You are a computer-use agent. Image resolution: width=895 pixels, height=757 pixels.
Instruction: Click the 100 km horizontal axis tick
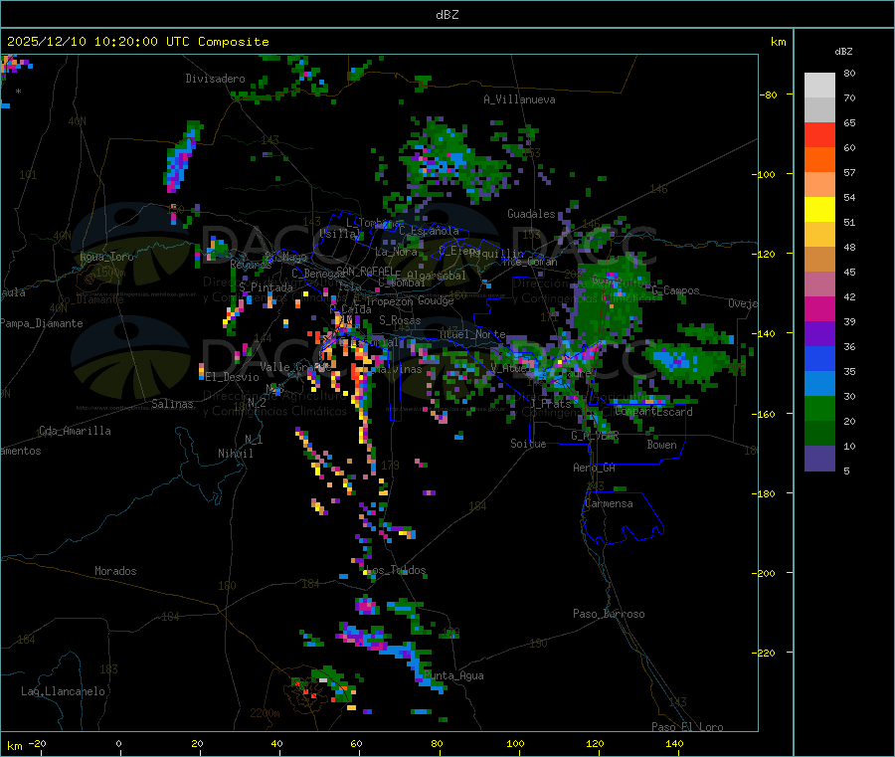(x=515, y=744)
